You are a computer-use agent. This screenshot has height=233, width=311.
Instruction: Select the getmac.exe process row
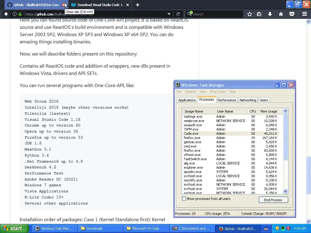(x=231, y=142)
